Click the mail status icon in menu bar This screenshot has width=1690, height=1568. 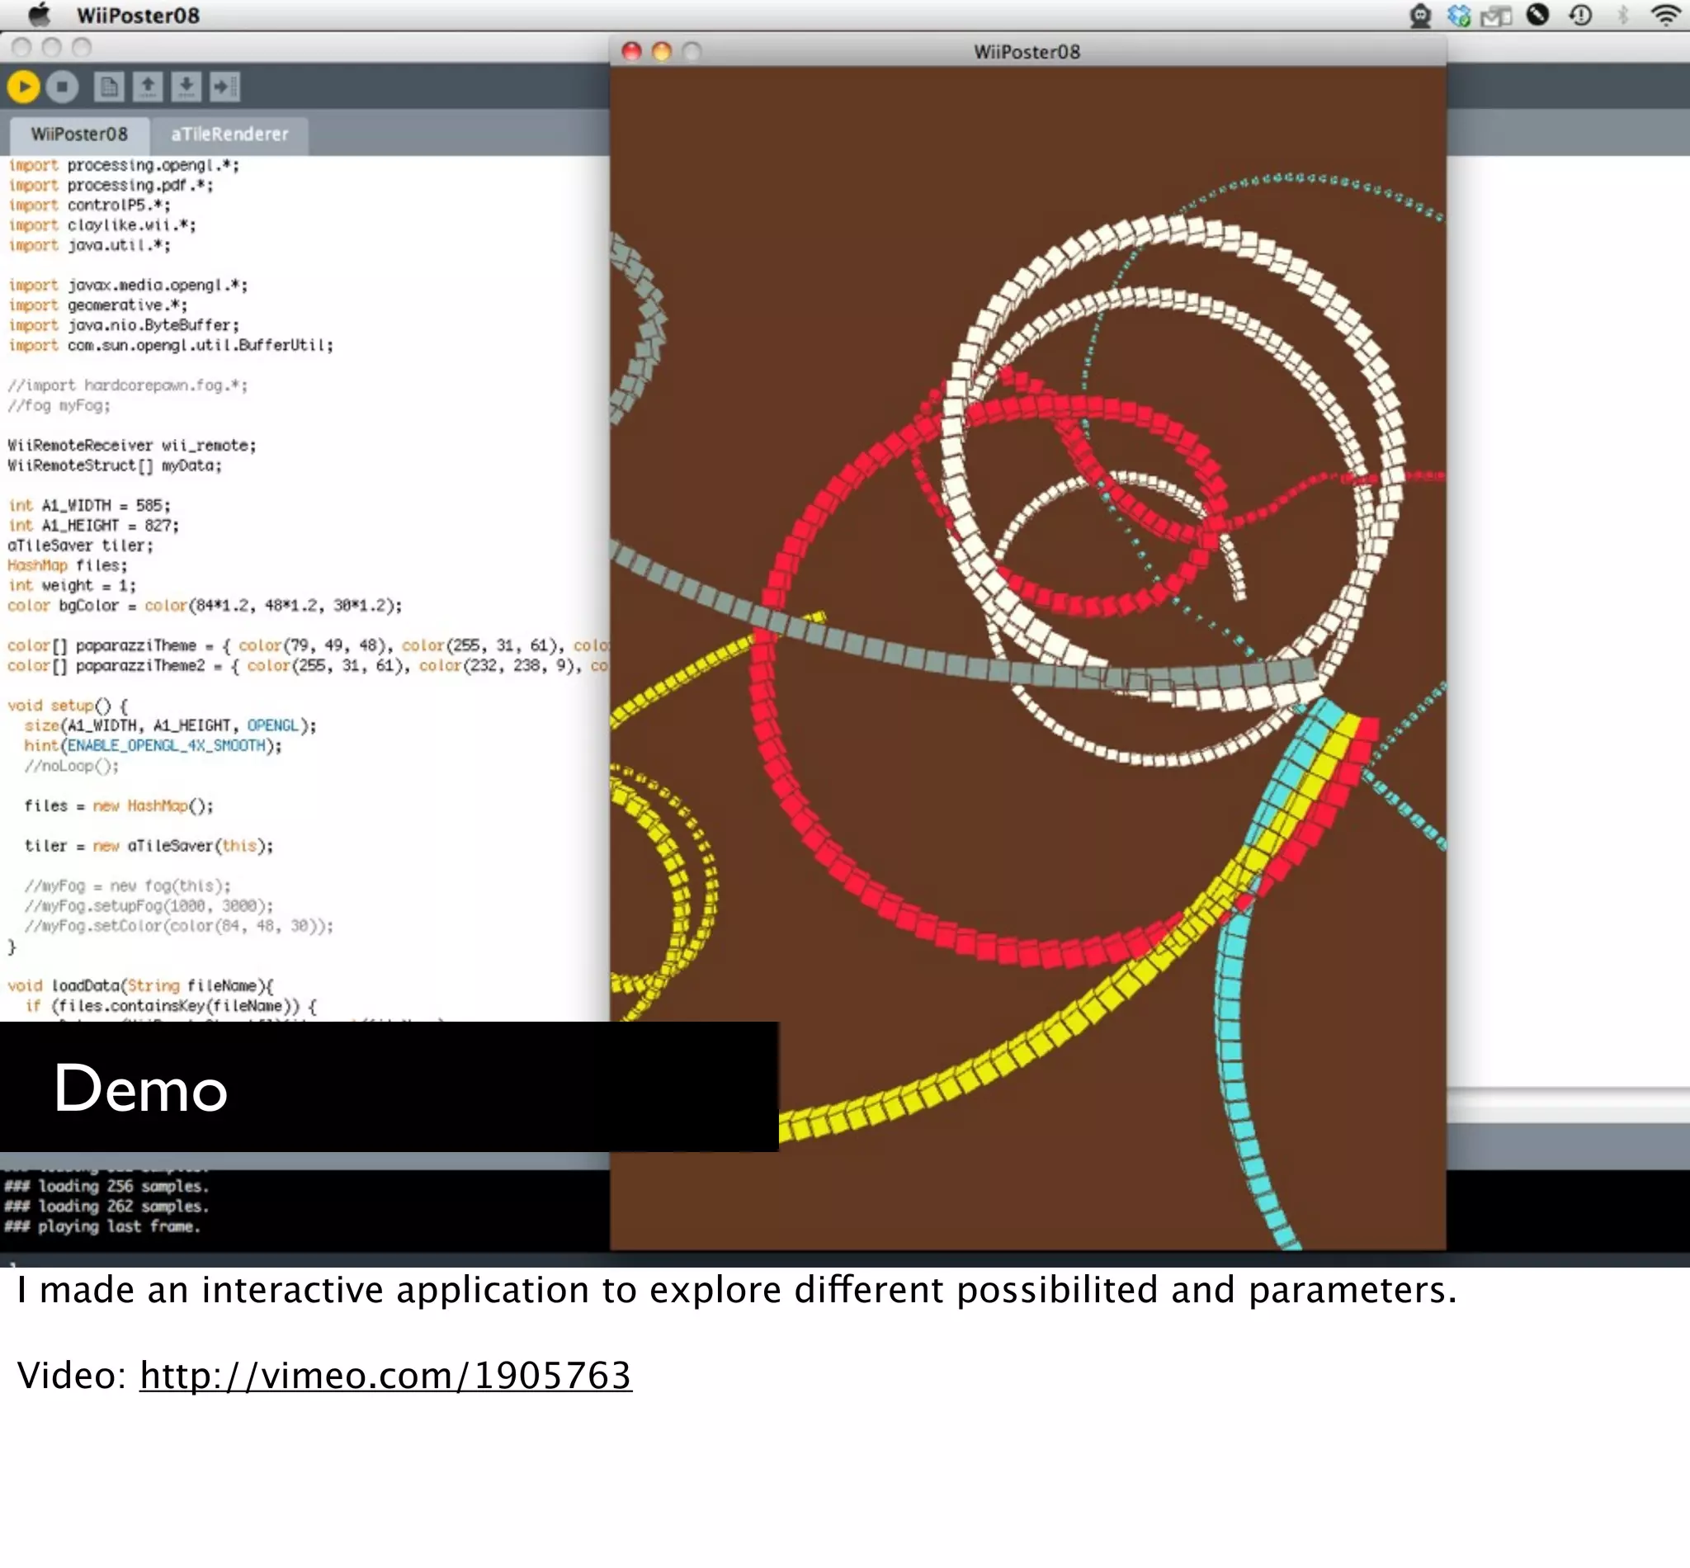coord(1497,16)
